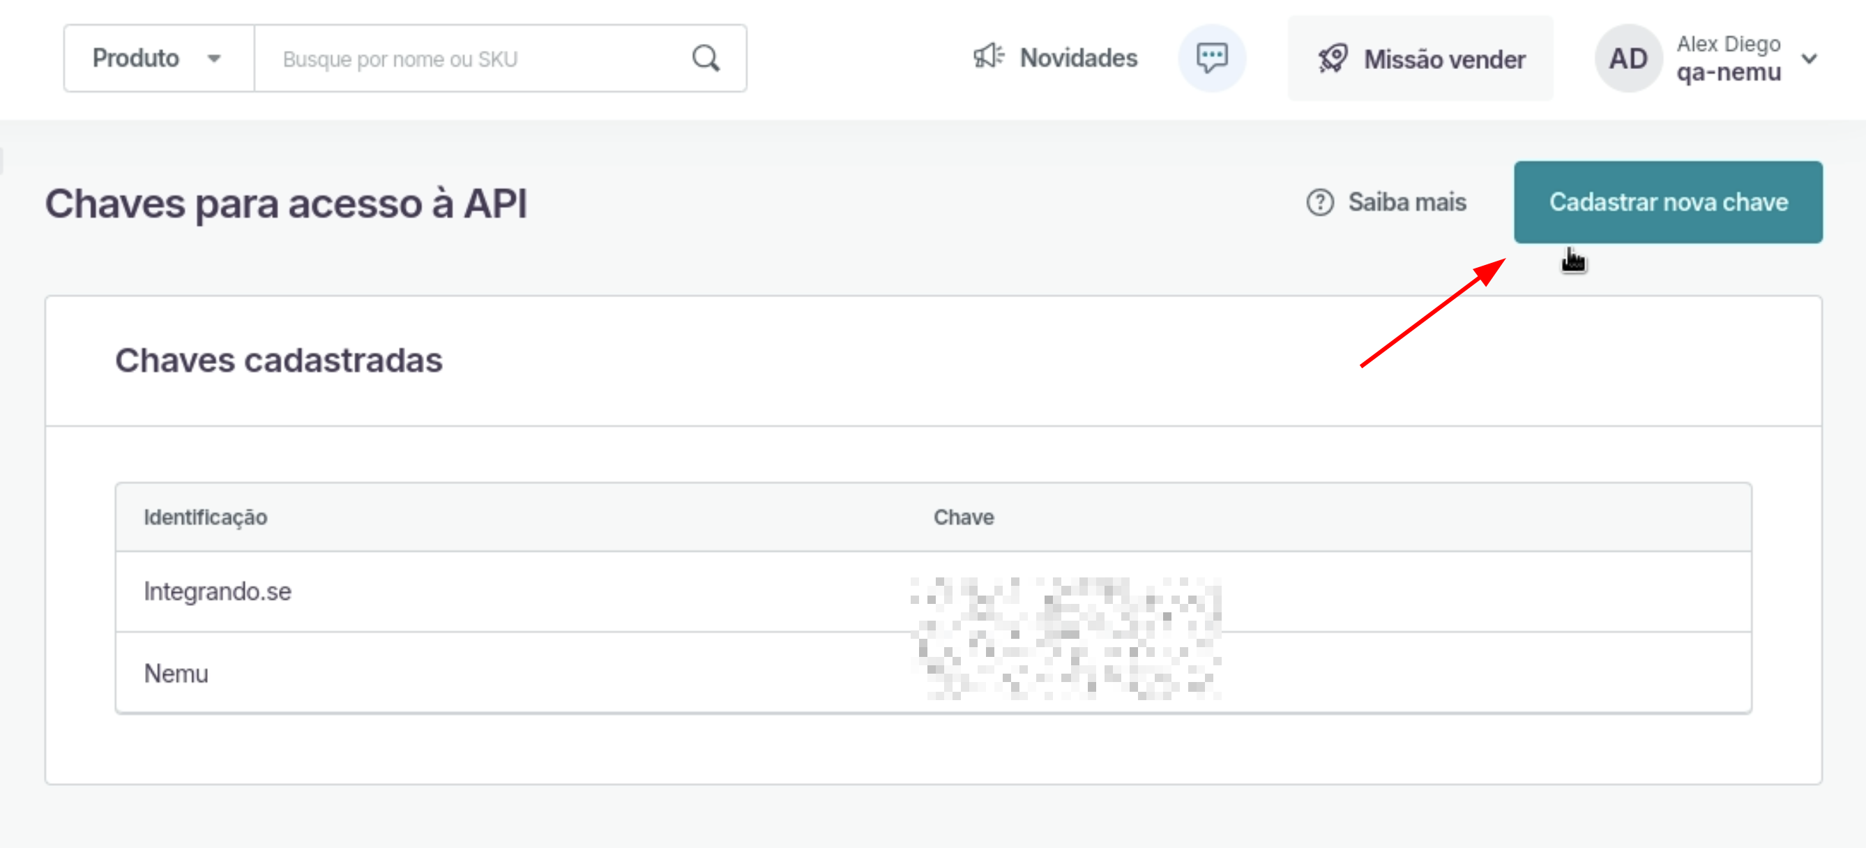Click the AD user avatar
Viewport: 1866px width, 848px height.
[x=1628, y=59]
